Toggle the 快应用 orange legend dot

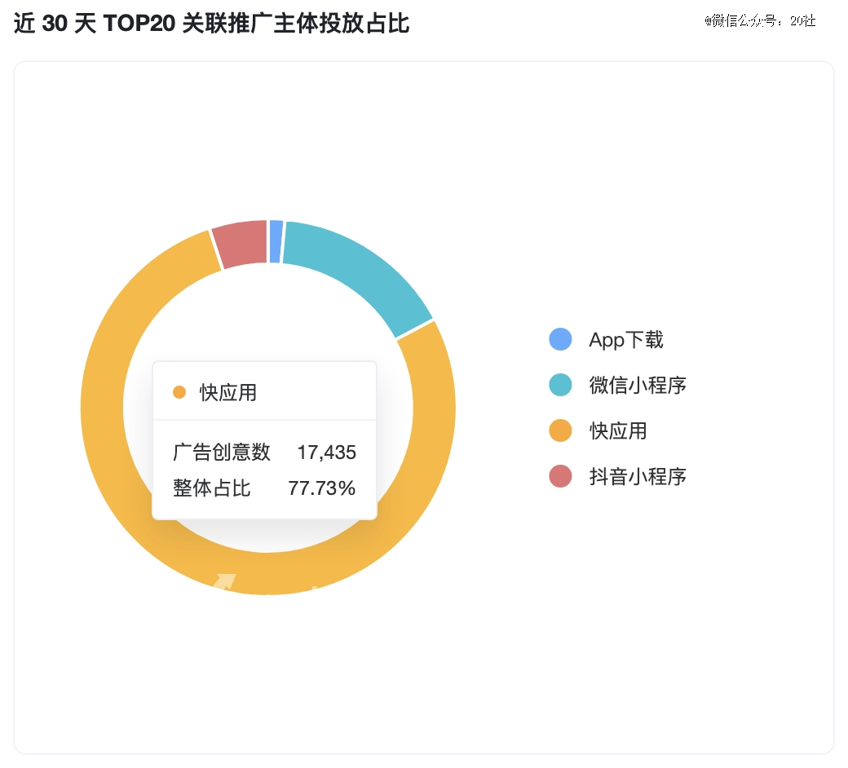pyautogui.click(x=560, y=430)
